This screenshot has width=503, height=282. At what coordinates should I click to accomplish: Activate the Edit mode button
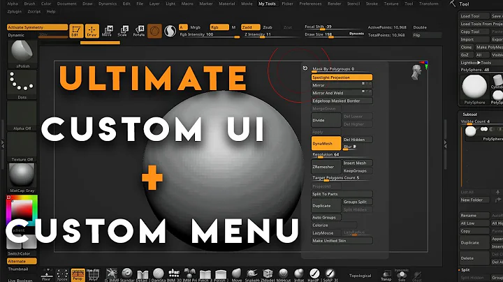click(76, 31)
